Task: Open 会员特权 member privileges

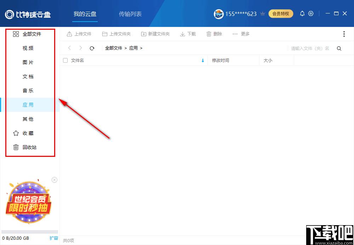Action: pyautogui.click(x=281, y=14)
